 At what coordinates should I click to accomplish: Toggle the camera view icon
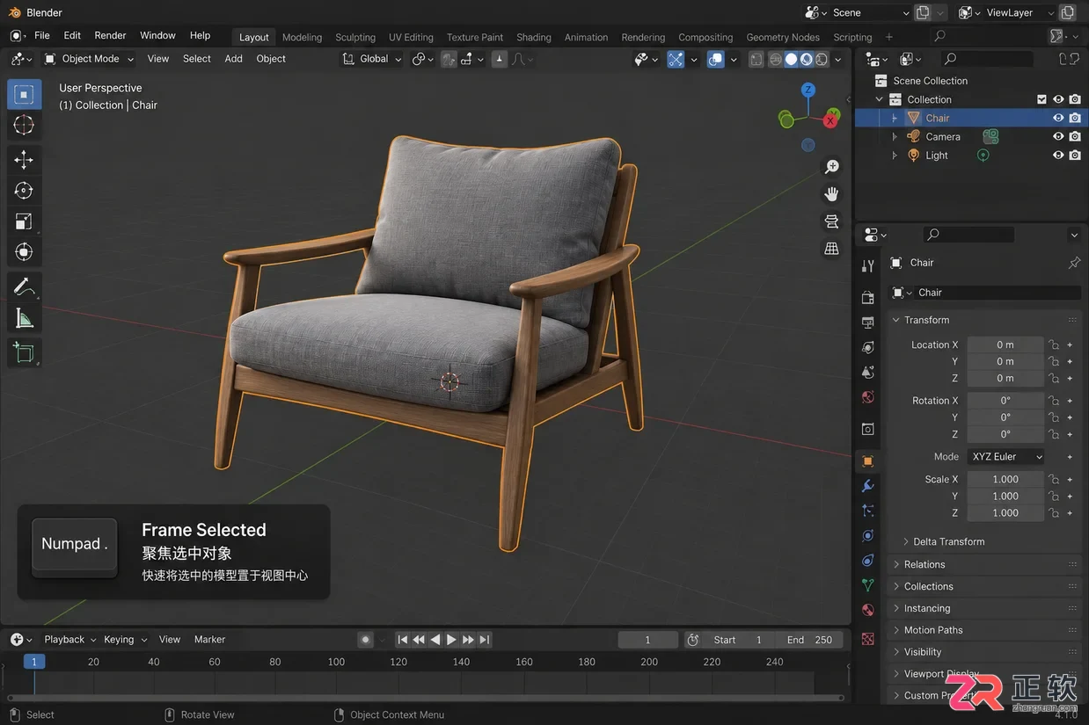tap(831, 221)
